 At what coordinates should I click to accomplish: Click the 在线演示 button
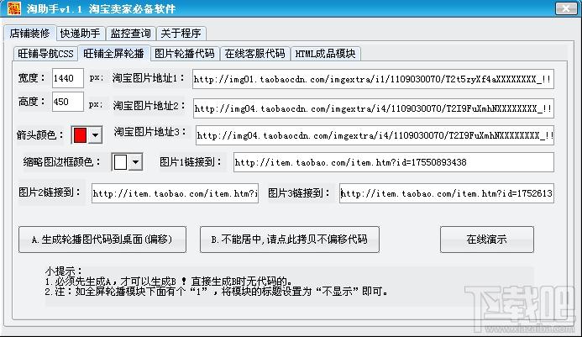click(486, 240)
